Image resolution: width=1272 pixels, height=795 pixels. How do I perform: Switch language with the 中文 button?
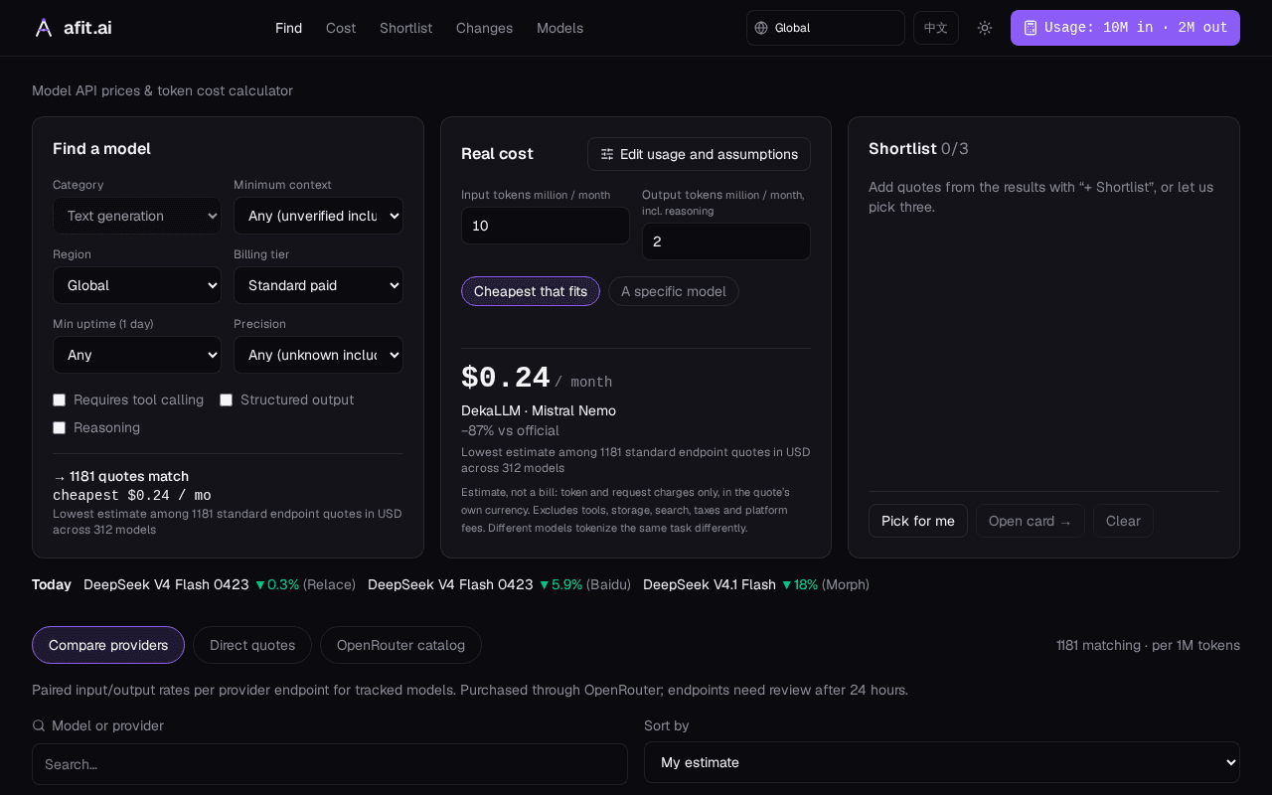pos(936,28)
